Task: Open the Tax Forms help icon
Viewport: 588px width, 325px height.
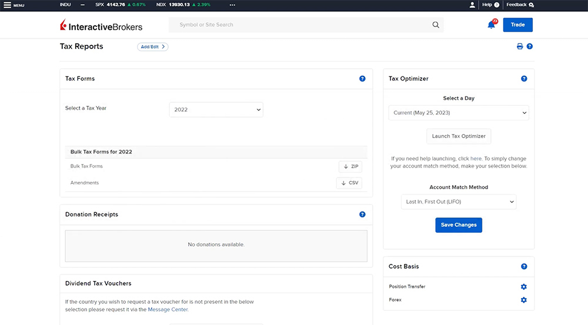Action: coord(362,79)
